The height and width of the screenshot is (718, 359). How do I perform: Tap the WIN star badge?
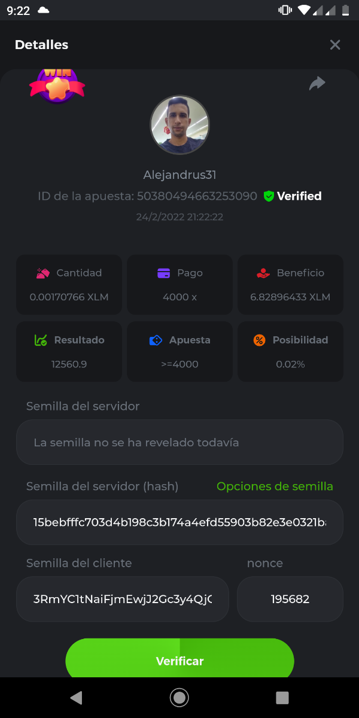[x=57, y=85]
